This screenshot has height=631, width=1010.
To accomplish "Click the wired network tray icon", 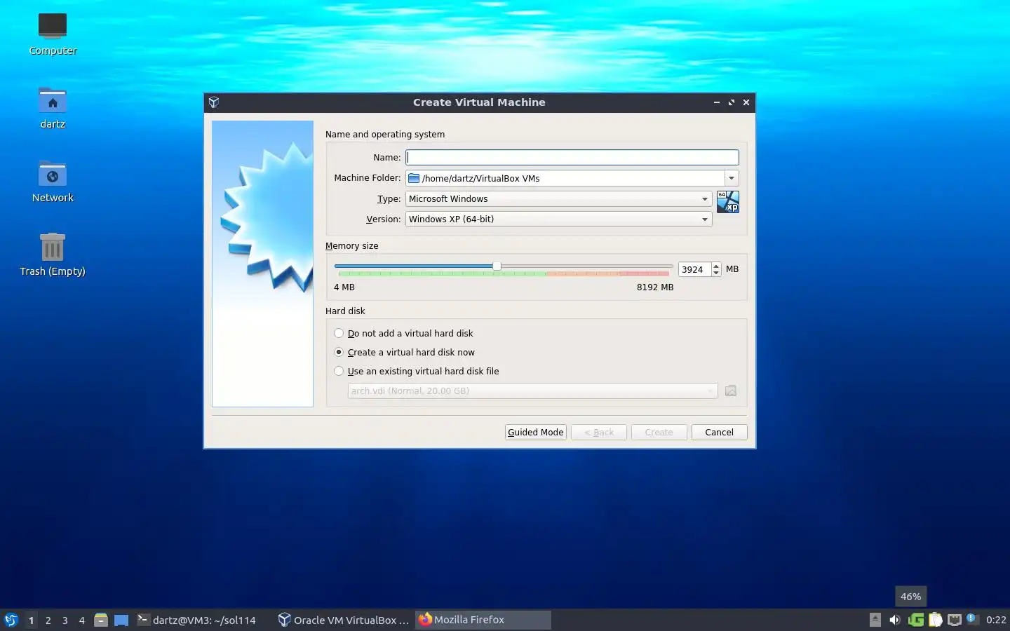I will [x=955, y=620].
